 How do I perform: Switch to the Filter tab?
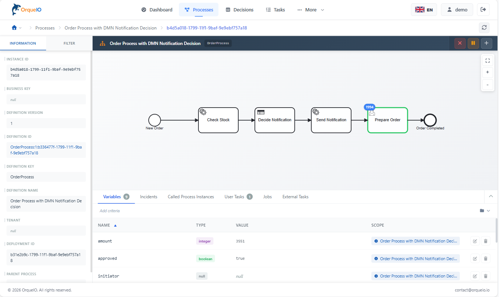[x=69, y=43]
